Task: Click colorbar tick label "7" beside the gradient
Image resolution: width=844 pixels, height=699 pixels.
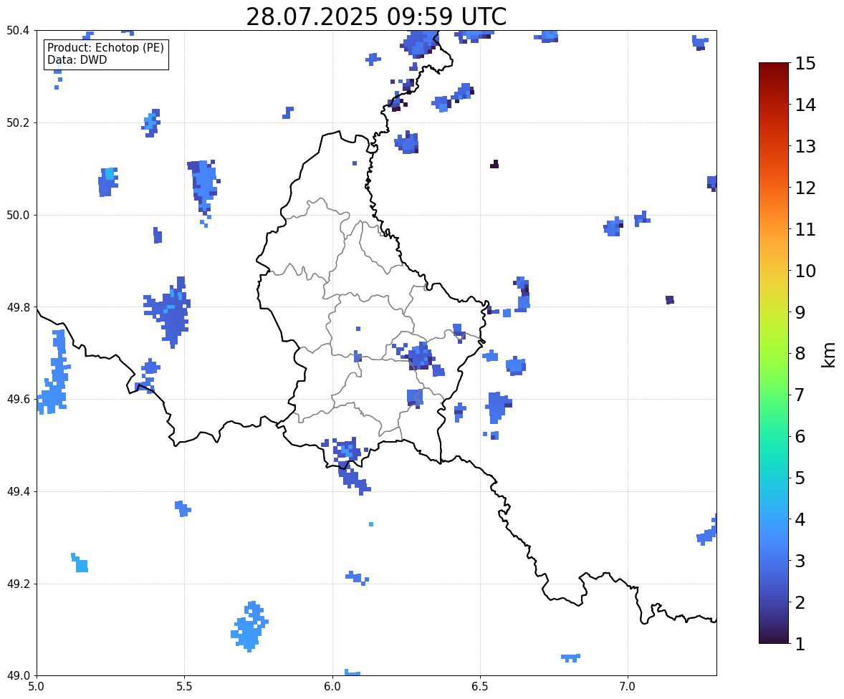Action: (x=800, y=395)
